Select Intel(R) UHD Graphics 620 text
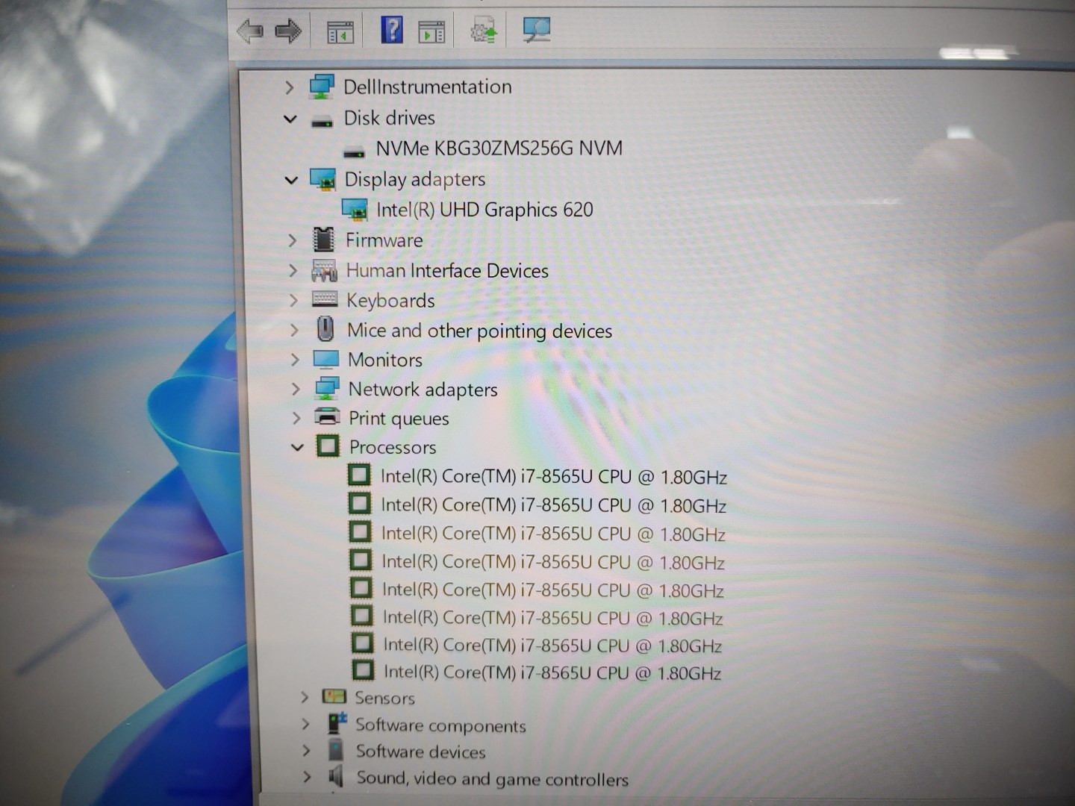Image resolution: width=1075 pixels, height=806 pixels. click(484, 210)
